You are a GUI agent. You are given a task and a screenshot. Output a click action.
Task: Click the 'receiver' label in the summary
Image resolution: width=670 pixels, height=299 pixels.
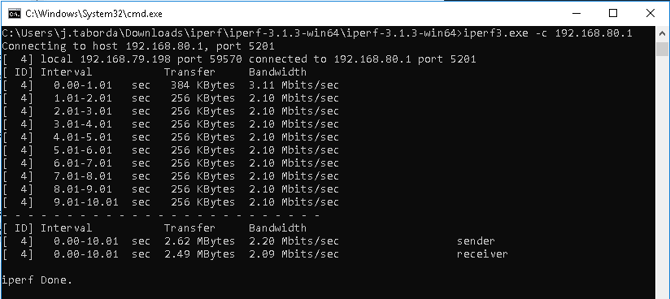tap(482, 254)
